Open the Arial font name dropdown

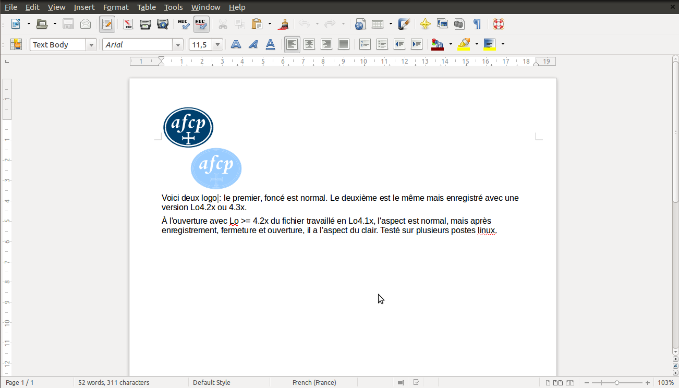[x=178, y=45]
